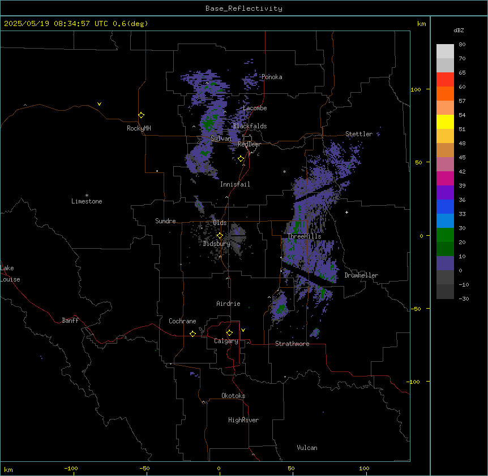Click the Olds town label

coord(220,223)
